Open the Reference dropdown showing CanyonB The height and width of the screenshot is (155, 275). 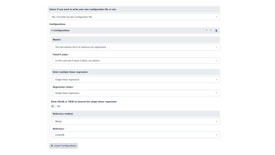coord(136,135)
